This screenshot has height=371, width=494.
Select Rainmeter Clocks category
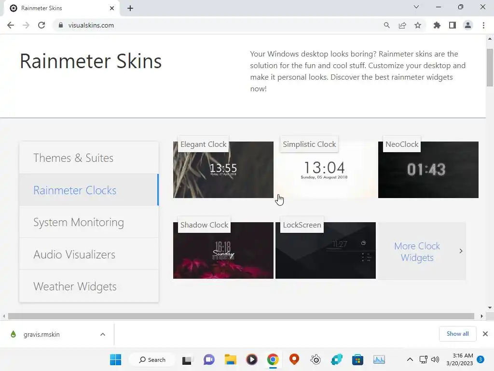(89, 190)
